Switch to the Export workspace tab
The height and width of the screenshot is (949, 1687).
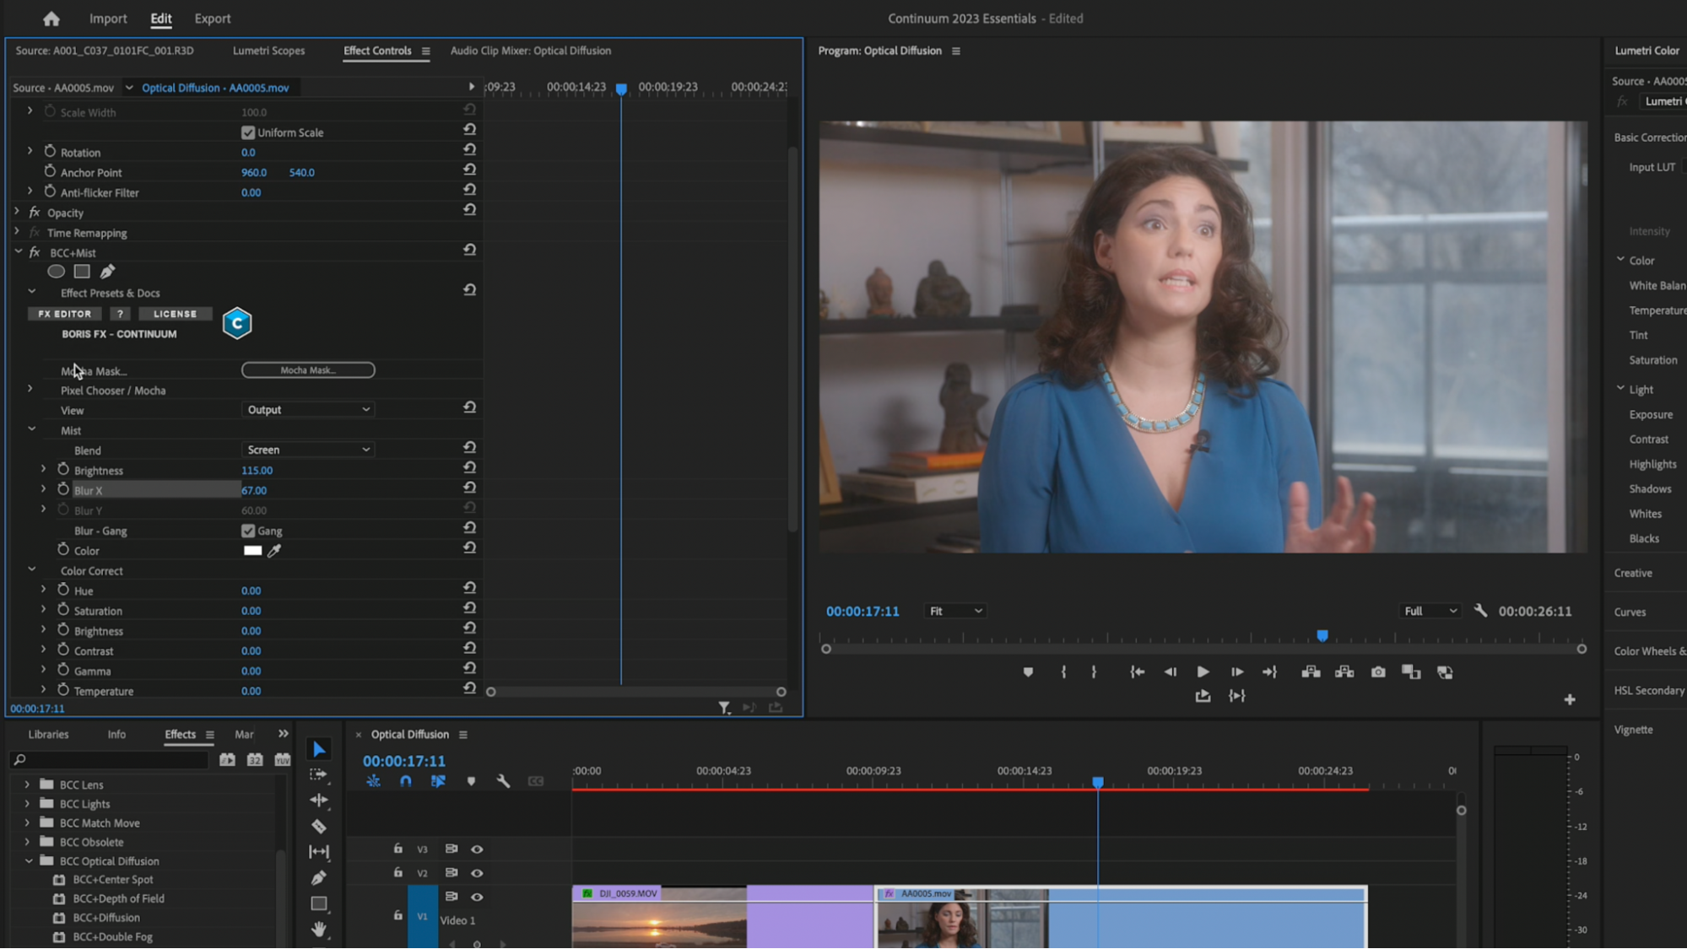click(x=213, y=19)
